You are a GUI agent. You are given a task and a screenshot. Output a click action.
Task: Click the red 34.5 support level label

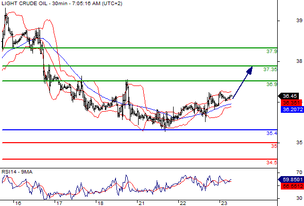pos(272,162)
